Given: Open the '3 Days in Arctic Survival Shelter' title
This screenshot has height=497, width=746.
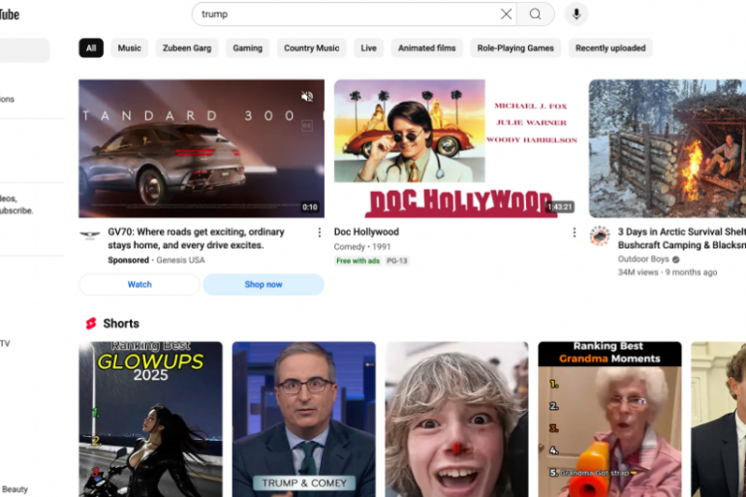Looking at the screenshot, I should (x=682, y=238).
